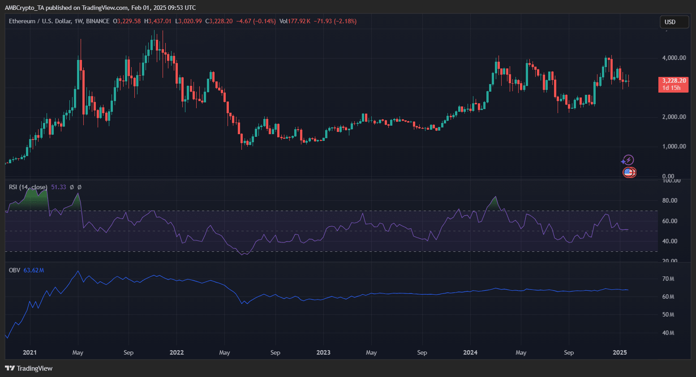Open the USD currency selector
Image resolution: width=696 pixels, height=377 pixels.
[674, 22]
